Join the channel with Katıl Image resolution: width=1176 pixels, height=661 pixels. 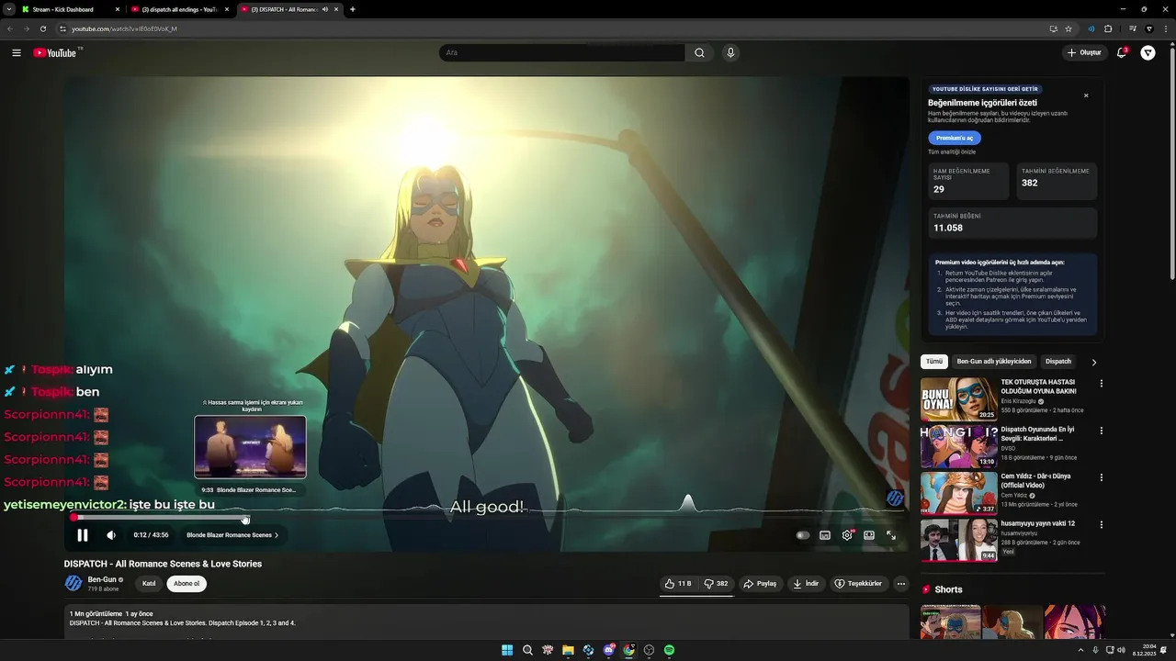click(149, 584)
